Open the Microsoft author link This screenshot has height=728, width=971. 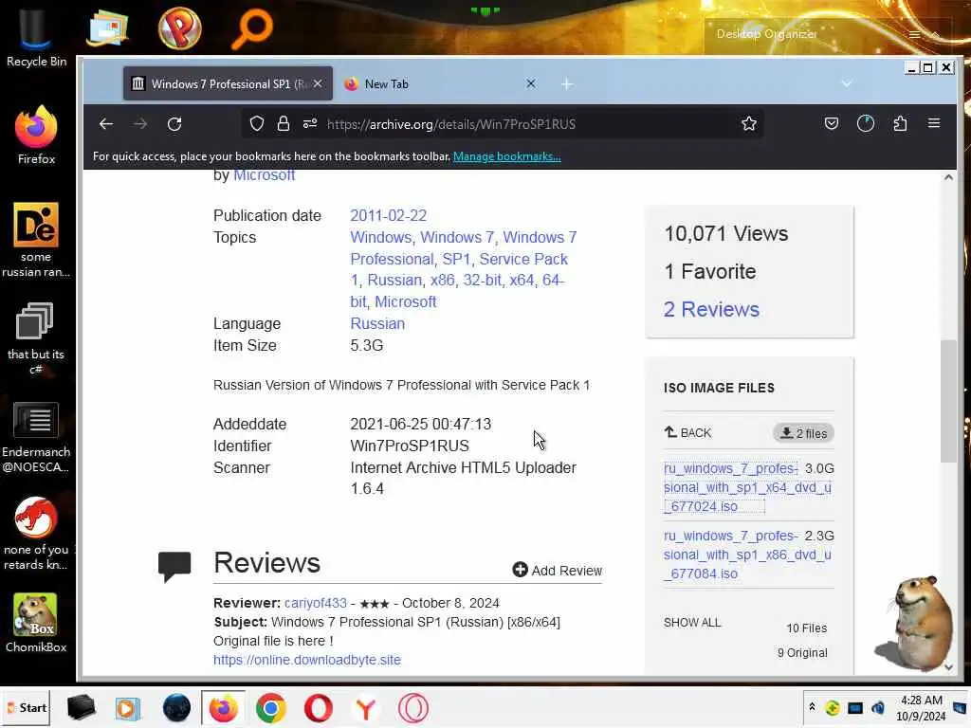(x=264, y=175)
